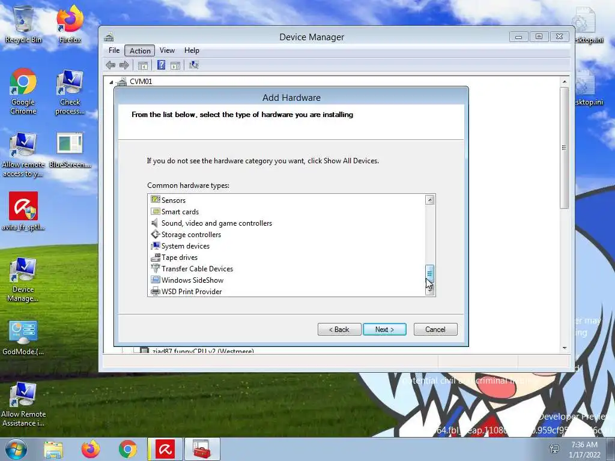Screen dimensions: 615x461
Task: Select the Smart cards icon
Action: (x=156, y=211)
